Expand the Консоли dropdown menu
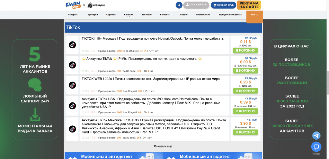This screenshot has height=159, width=329. pos(129,15)
